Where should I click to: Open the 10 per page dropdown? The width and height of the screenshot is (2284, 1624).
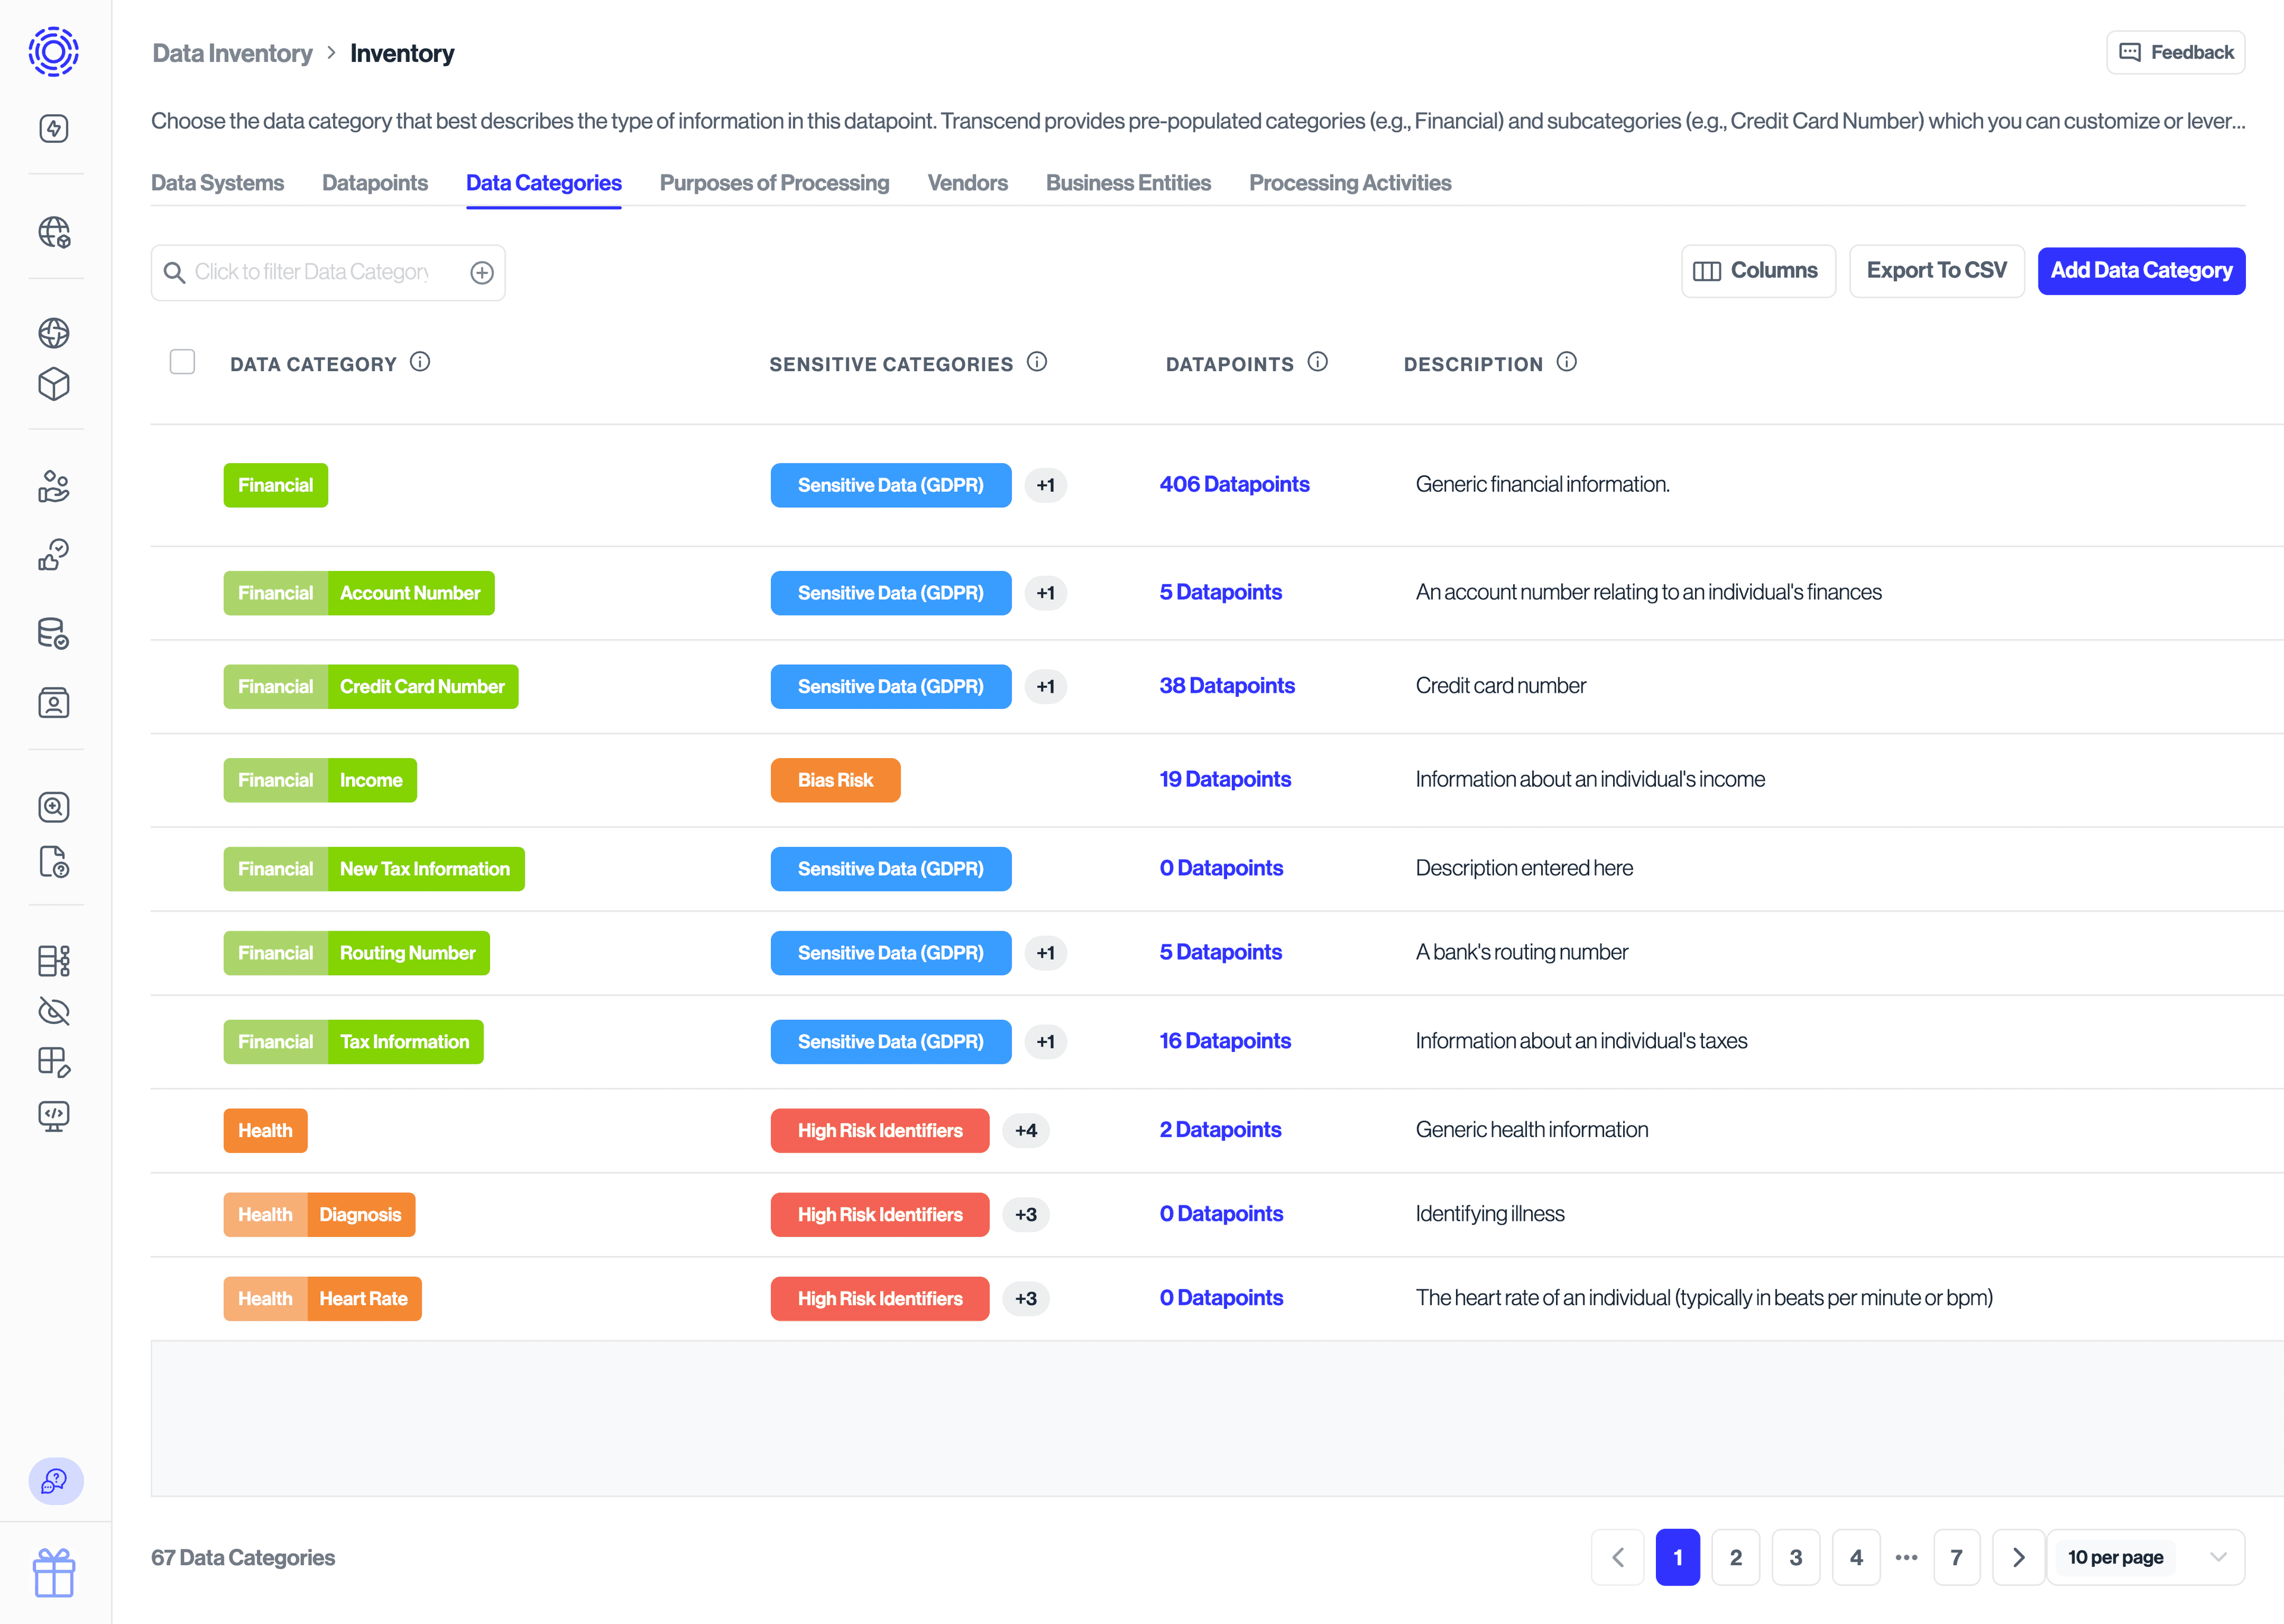(2146, 1557)
